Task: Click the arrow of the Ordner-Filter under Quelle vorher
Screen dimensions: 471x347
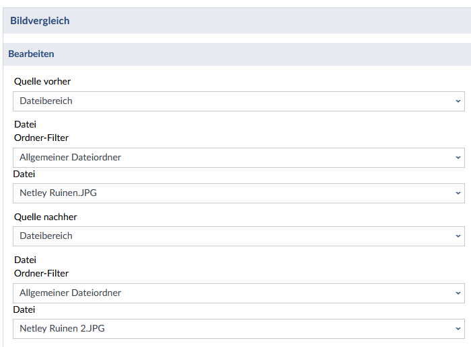Action: 458,158
